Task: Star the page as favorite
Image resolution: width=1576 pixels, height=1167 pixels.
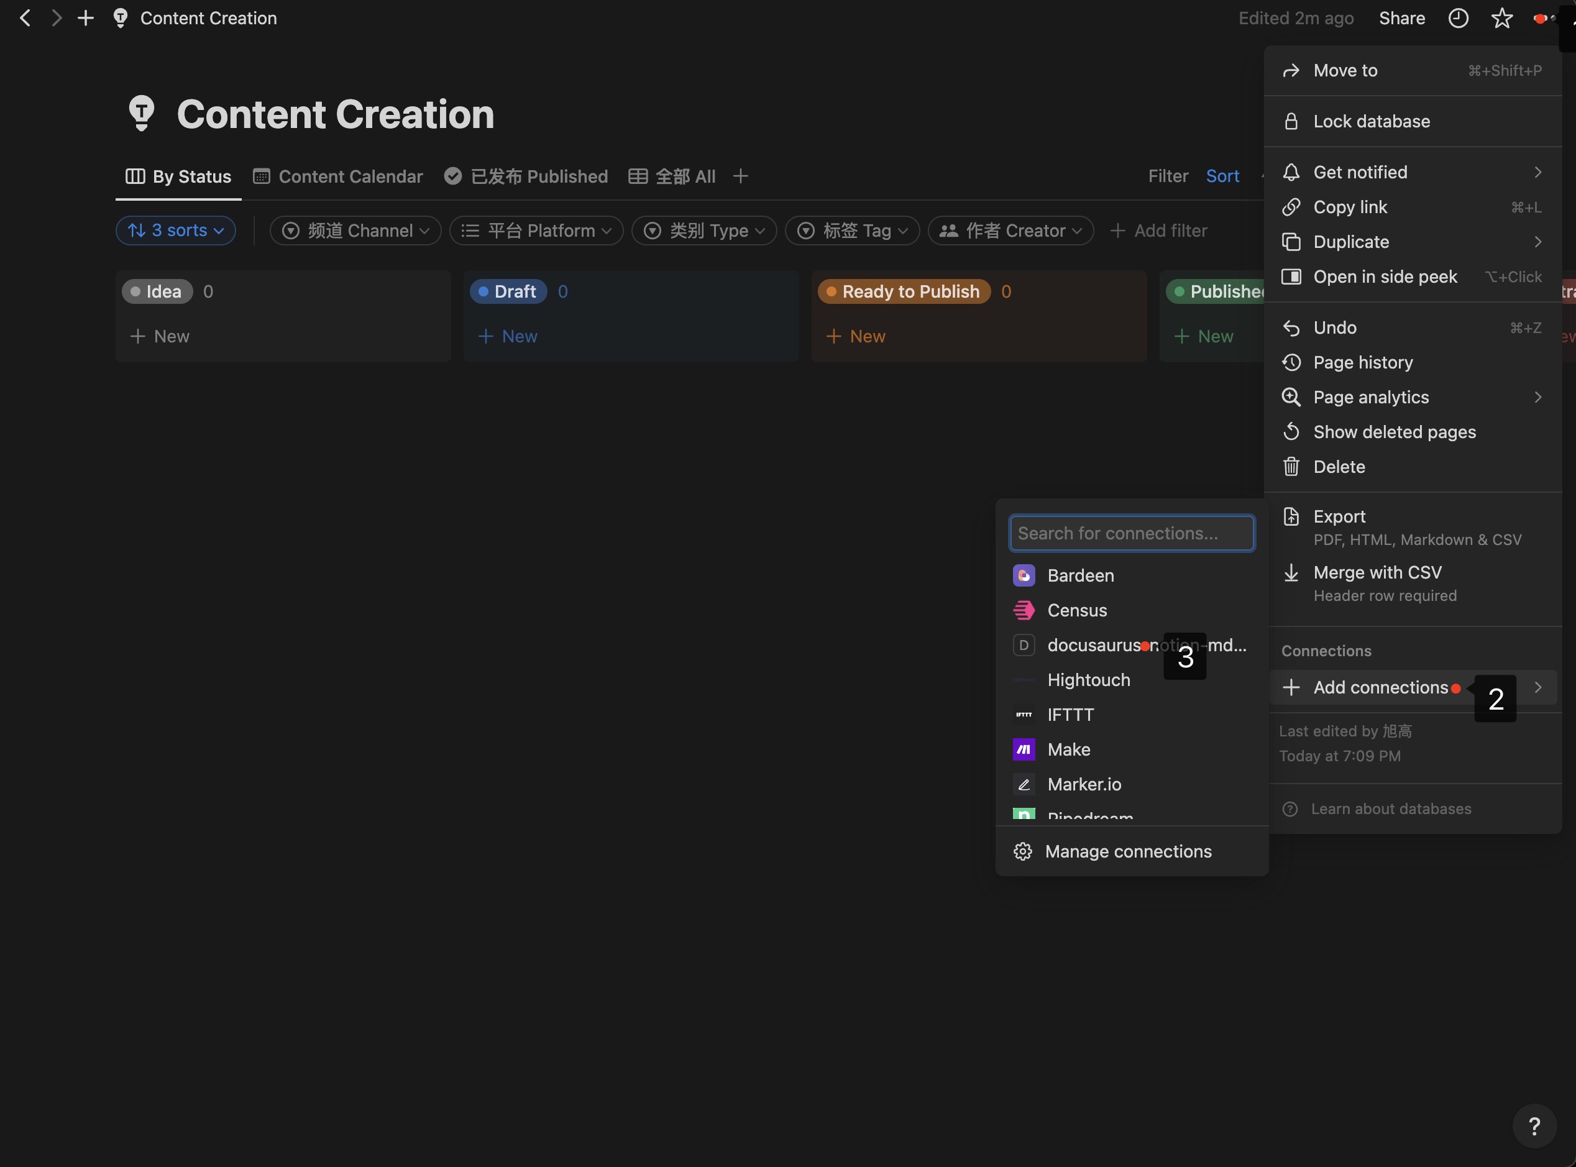Action: 1501,19
